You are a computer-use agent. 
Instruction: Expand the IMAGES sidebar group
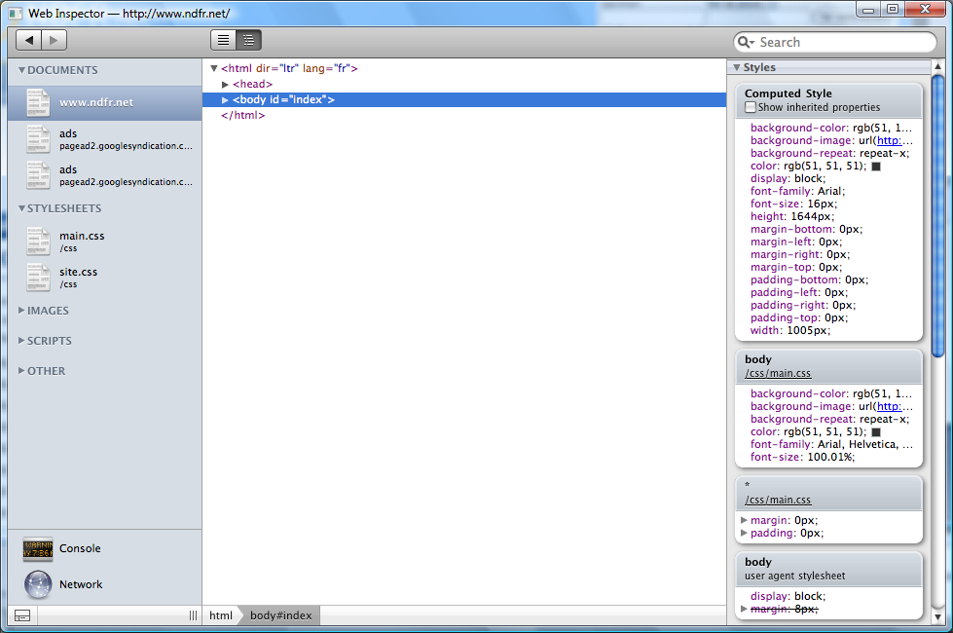(22, 311)
